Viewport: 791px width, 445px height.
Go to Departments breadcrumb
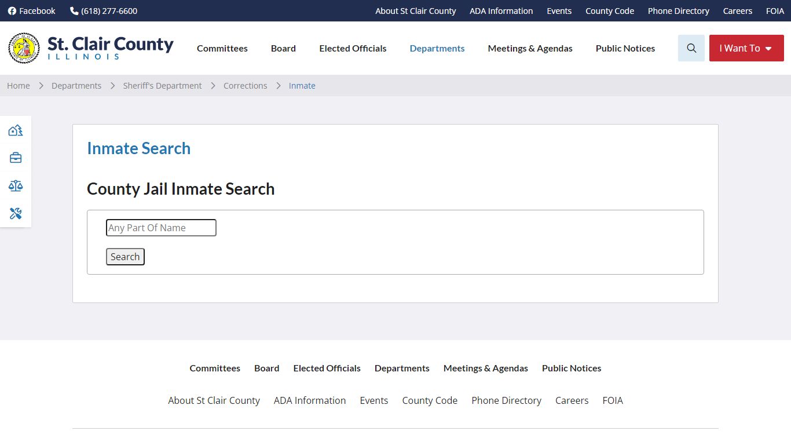click(76, 86)
